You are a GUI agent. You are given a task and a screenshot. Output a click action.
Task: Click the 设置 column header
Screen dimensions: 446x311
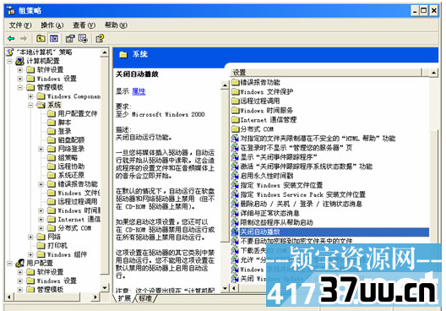(326, 73)
